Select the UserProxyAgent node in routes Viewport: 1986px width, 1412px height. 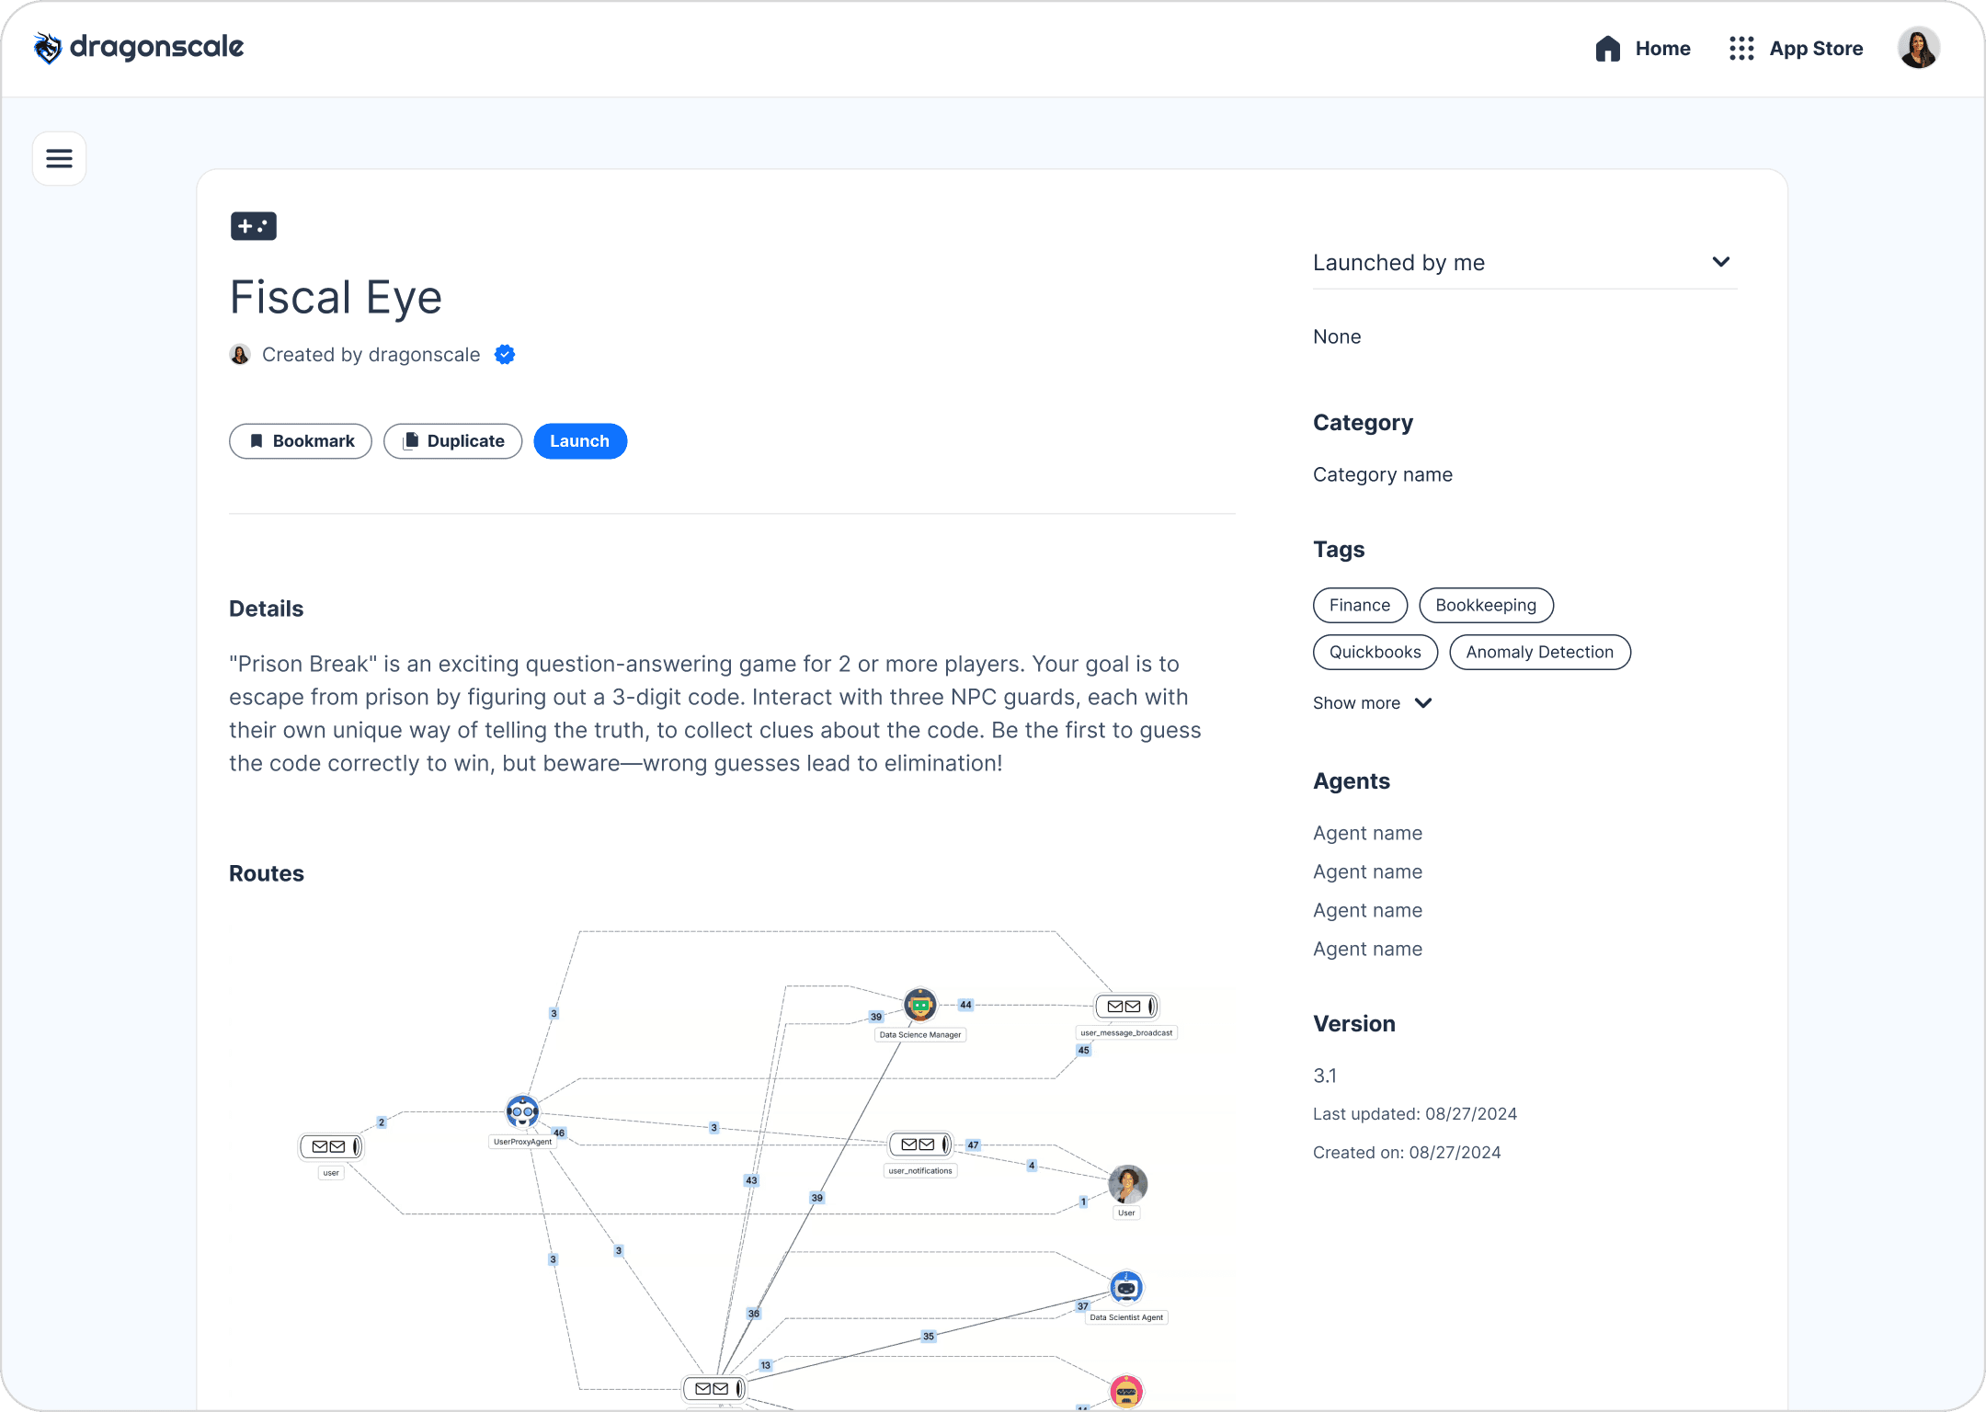pyautogui.click(x=522, y=1112)
